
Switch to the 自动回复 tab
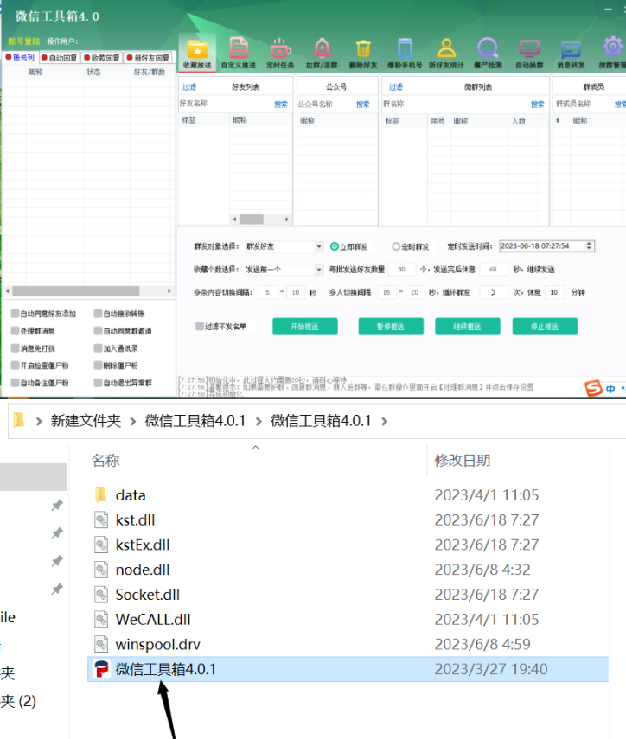[61, 58]
